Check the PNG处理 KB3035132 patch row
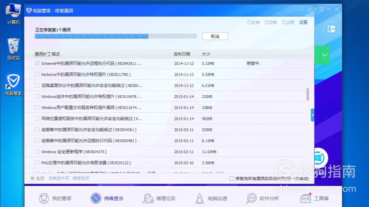This screenshot has height=207, width=369. pyautogui.click(x=37, y=163)
